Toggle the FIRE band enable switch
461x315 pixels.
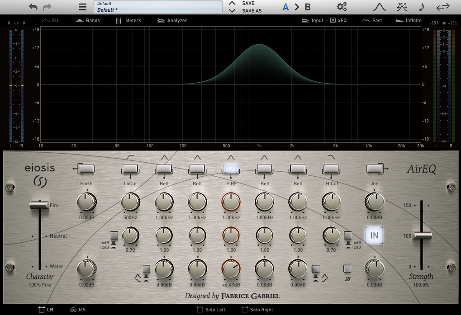(x=231, y=169)
